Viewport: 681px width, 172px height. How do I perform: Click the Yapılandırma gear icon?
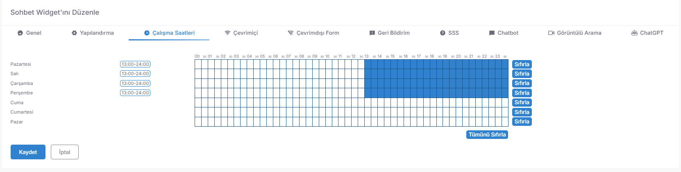point(74,33)
